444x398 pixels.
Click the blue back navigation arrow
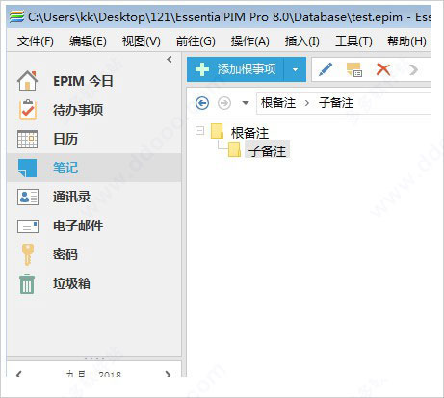click(x=202, y=103)
